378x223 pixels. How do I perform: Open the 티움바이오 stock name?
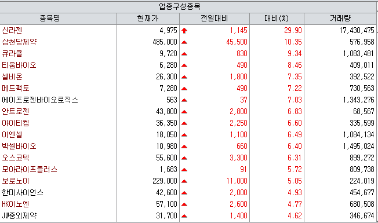[19, 65]
